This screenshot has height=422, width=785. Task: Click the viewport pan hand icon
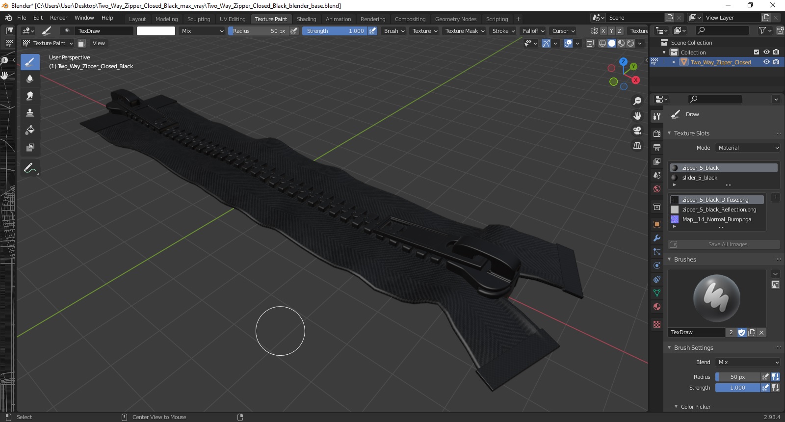637,116
